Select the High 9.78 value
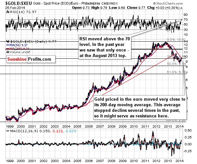 (99, 8)
